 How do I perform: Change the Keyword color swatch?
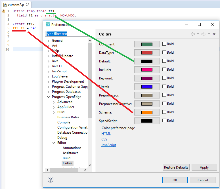pyautogui.click(x=147, y=78)
